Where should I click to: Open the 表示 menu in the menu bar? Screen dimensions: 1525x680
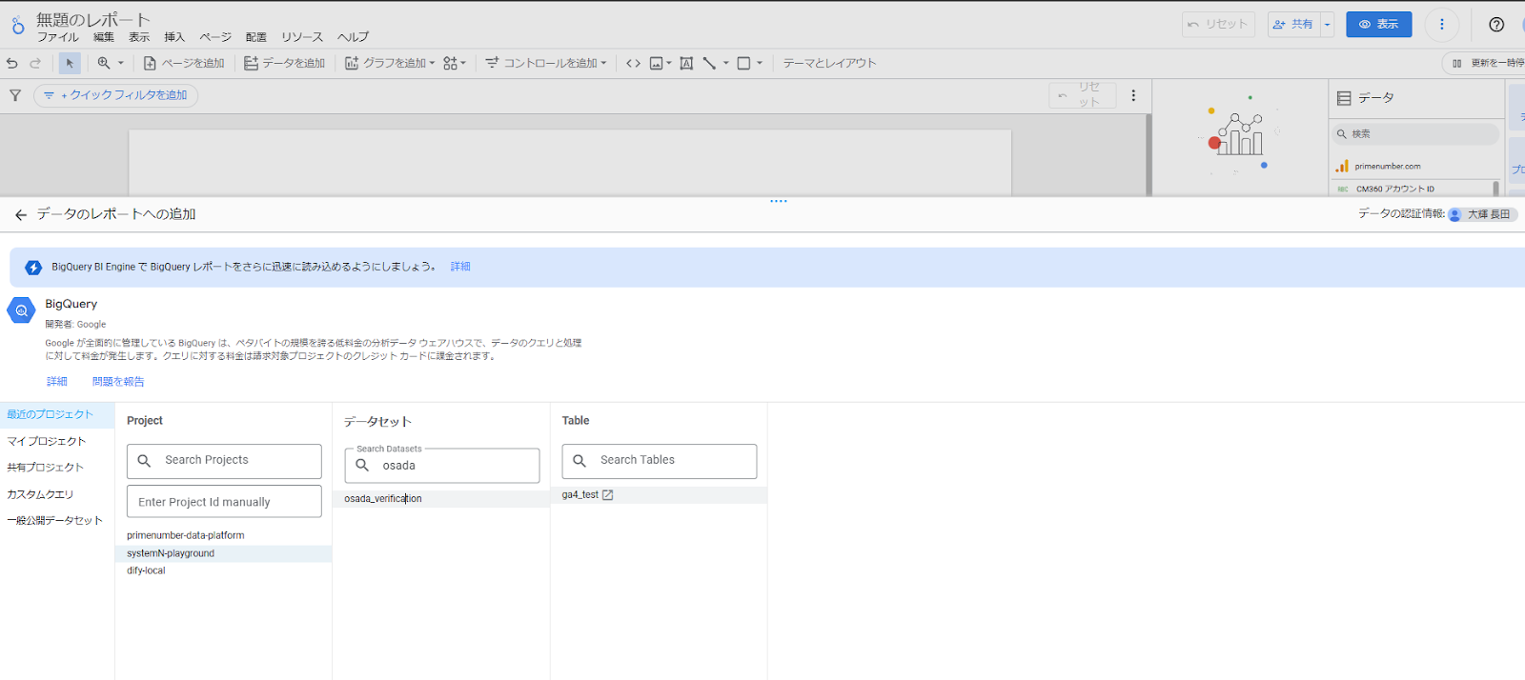pos(139,37)
